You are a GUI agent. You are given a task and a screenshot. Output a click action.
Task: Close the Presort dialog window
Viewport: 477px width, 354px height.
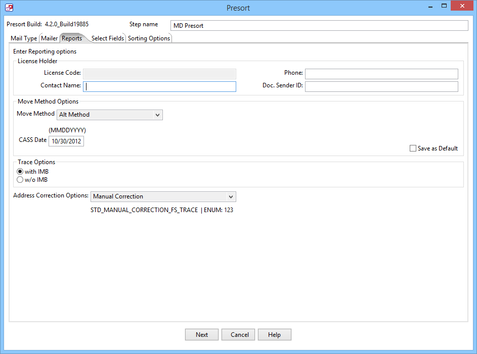point(463,7)
